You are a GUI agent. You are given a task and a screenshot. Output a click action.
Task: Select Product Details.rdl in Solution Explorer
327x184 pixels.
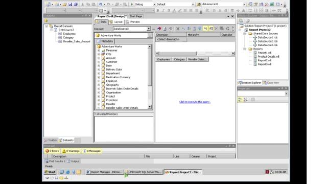(268, 57)
